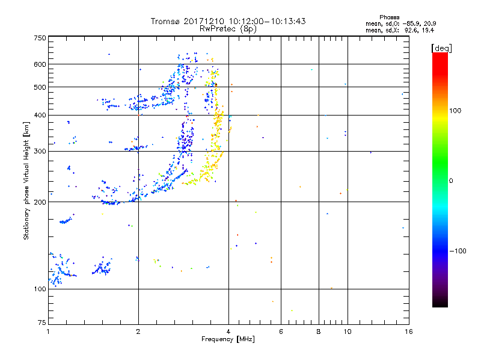Click the y-axis tick label '600'

point(40,64)
